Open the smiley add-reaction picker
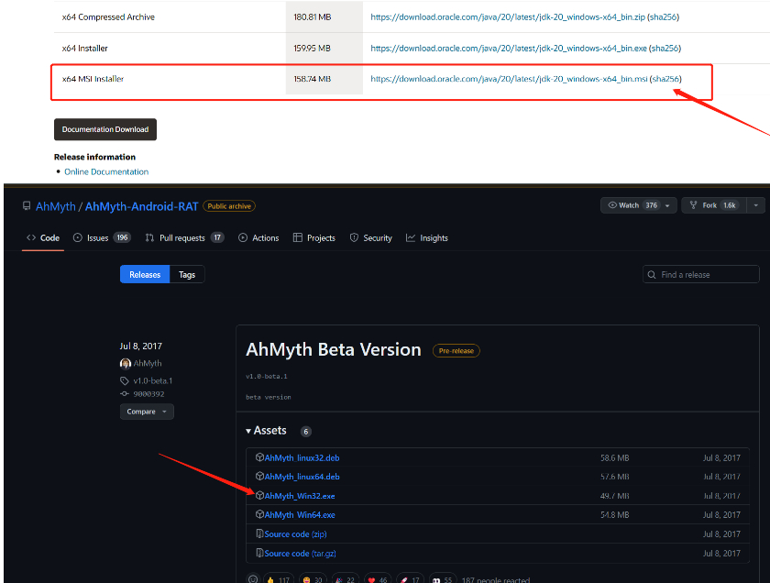 (x=253, y=579)
